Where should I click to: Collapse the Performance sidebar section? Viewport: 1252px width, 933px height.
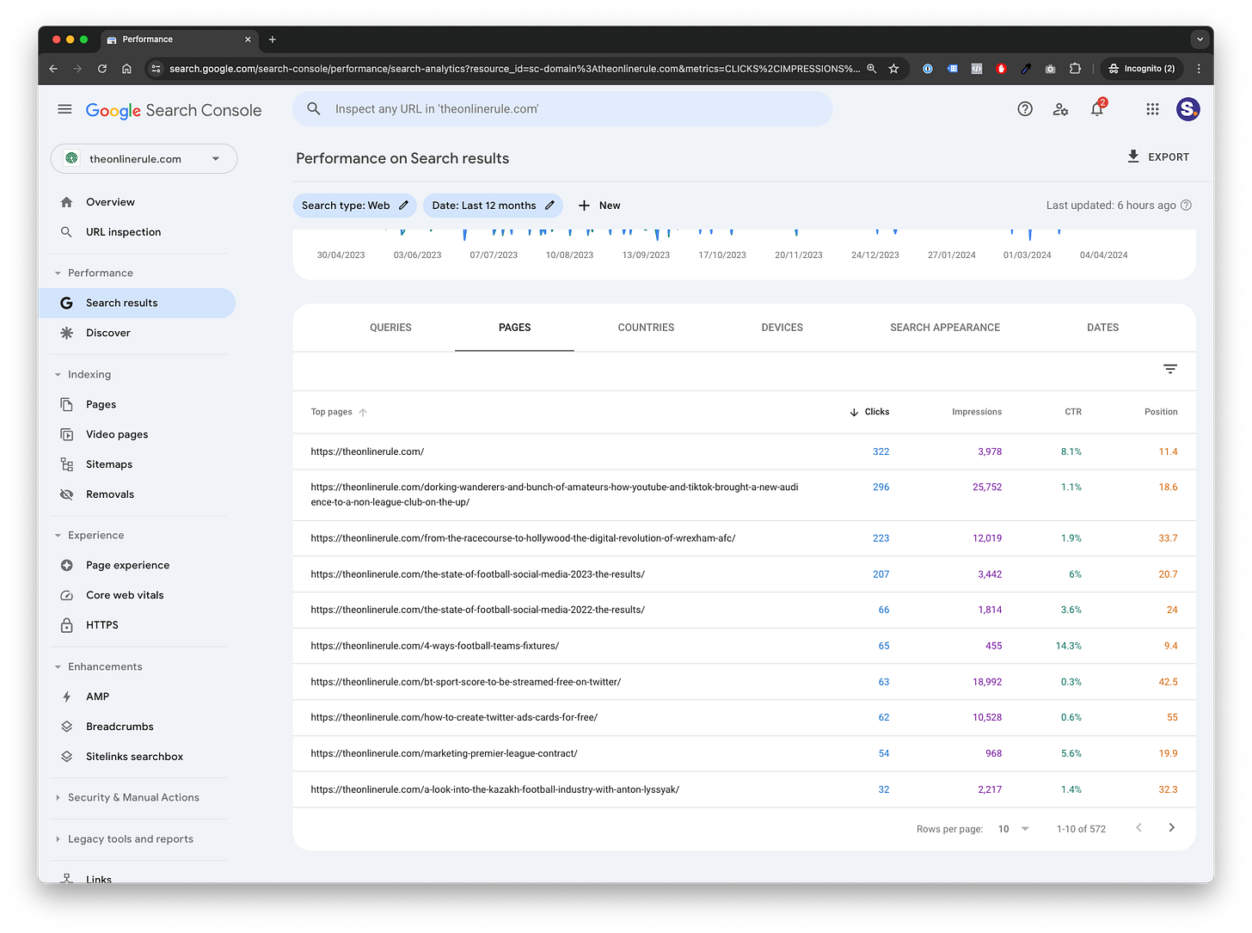94,273
